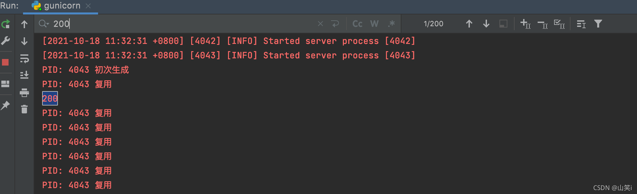
Task: Open run configuration settings via wrench icon
Action: coord(5,41)
